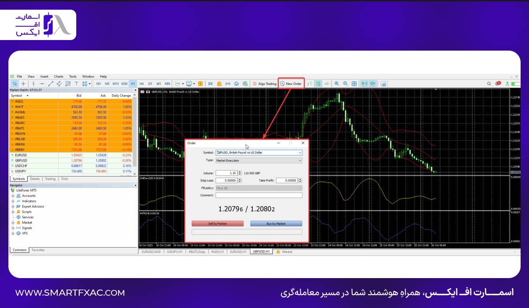Image resolution: width=529 pixels, height=308 pixels.
Task: Click the Buy by Market button
Action: click(276, 224)
